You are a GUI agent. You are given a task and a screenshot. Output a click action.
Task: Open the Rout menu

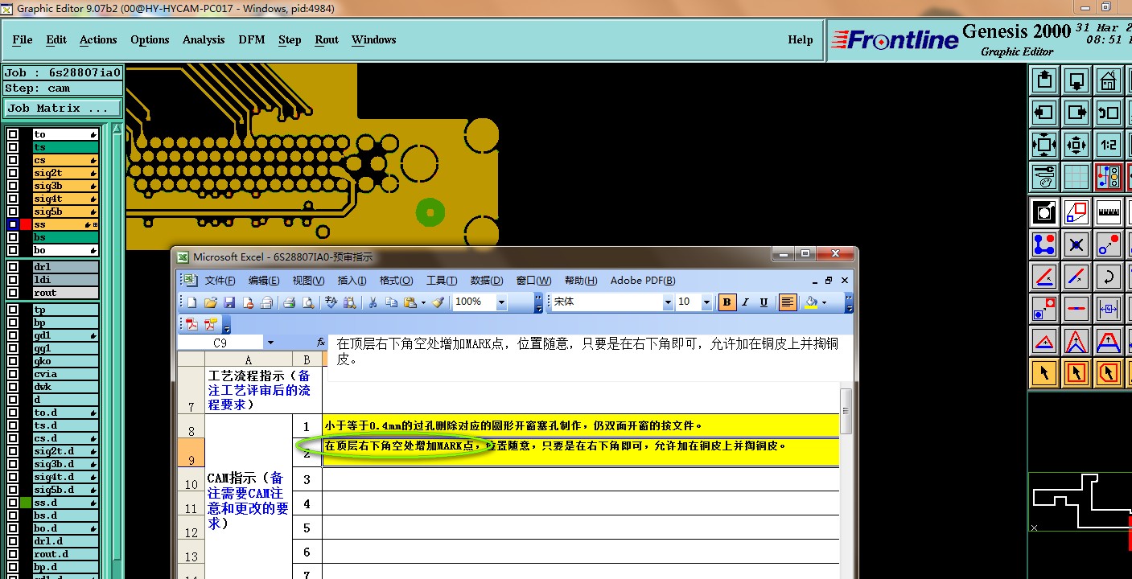(327, 39)
